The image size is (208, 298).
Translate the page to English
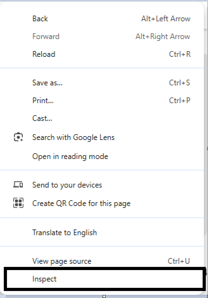tap(65, 232)
